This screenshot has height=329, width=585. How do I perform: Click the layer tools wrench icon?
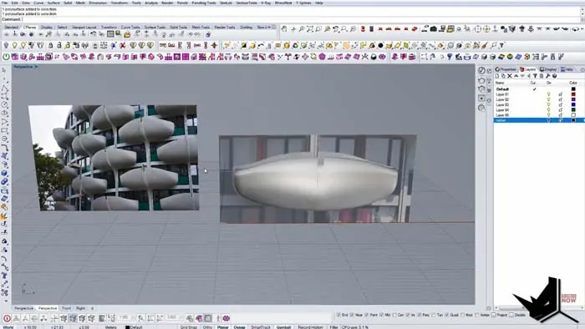pyautogui.click(x=547, y=76)
